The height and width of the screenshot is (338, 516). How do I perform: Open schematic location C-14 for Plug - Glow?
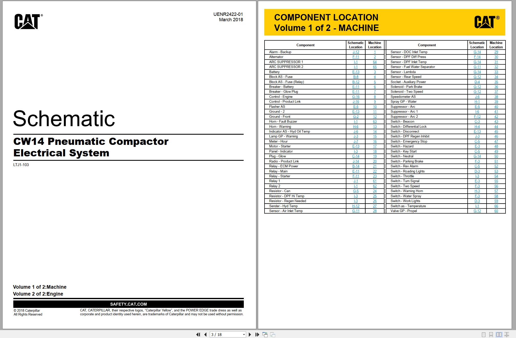pyautogui.click(x=356, y=156)
